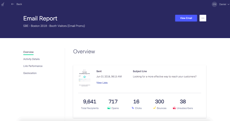Expand the Daniel account dropdown chevron

click(228, 4)
